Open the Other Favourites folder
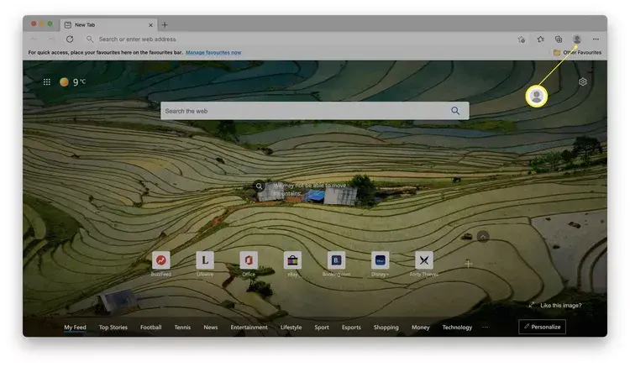Image resolution: width=630 pixels, height=367 pixels. [x=577, y=52]
